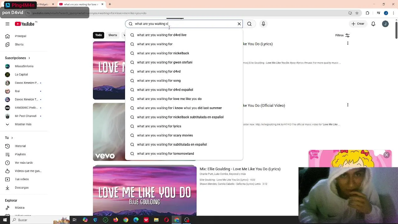Choose suggestion 'for gwen stefani'
Image resolution: width=398 pixels, height=224 pixels.
click(184, 63)
